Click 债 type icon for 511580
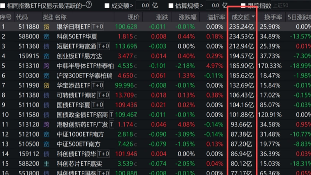311x175 pixels. 46,115
